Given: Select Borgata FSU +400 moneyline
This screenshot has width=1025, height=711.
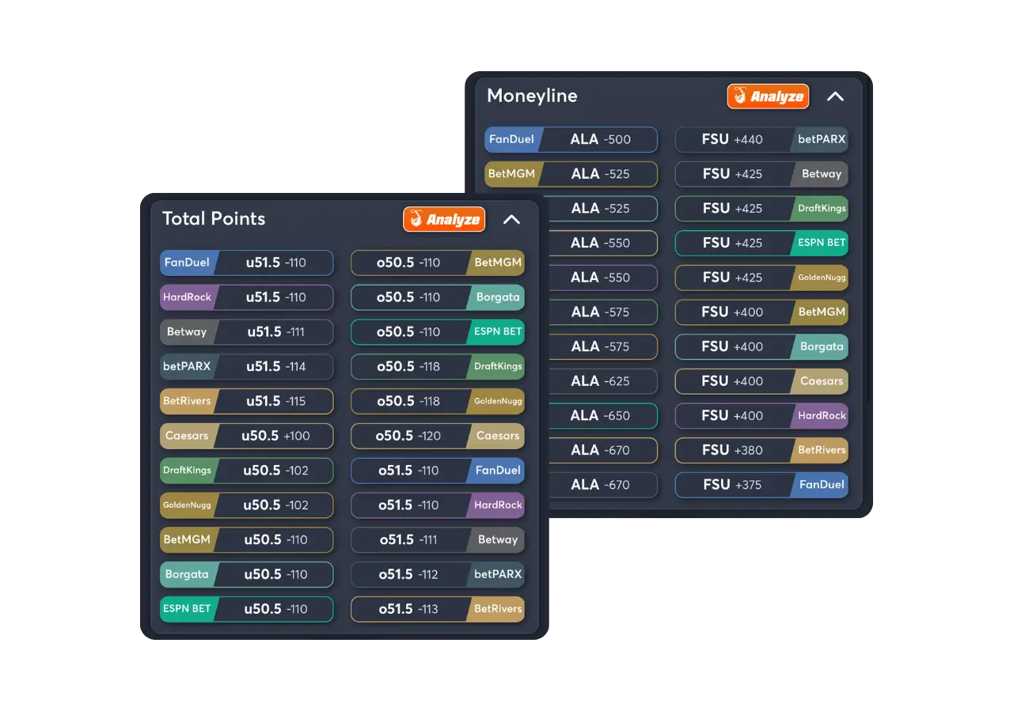Looking at the screenshot, I should pos(761,346).
